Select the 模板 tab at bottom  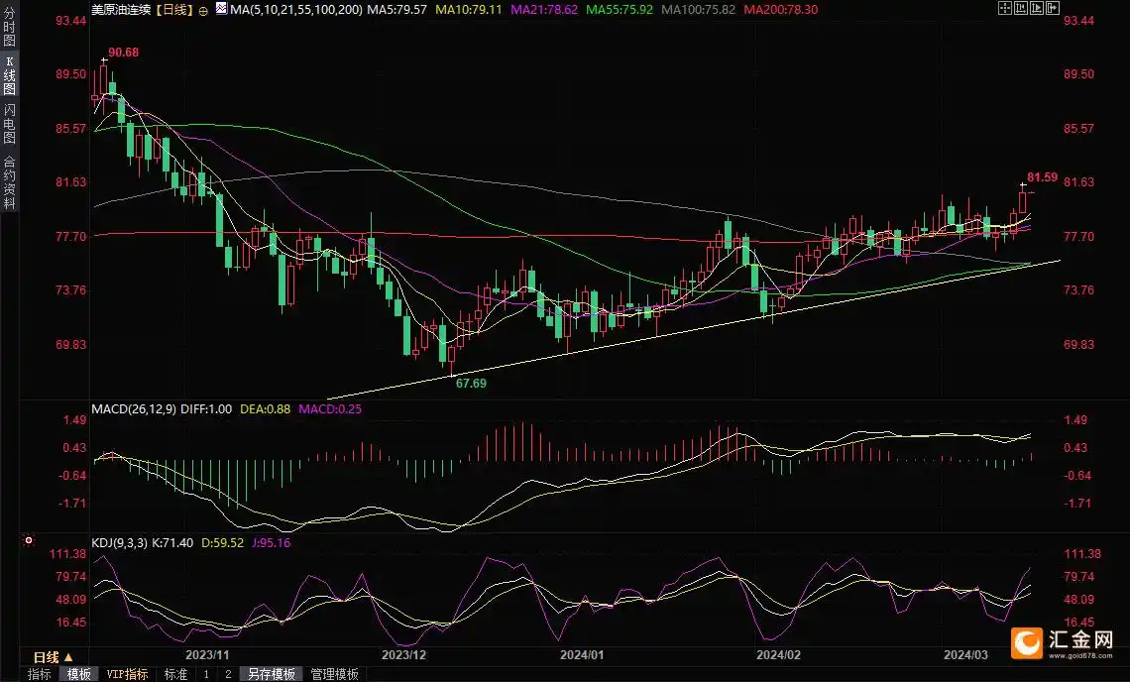tap(78, 674)
